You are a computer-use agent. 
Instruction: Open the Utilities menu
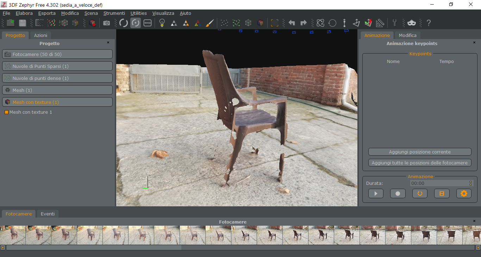tap(139, 13)
